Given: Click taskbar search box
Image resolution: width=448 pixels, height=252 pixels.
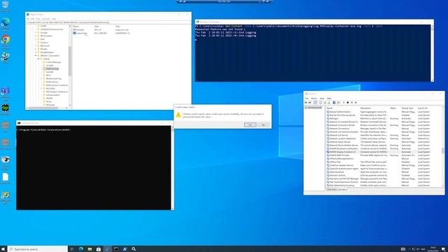Looking at the screenshot, I should click(x=37, y=249).
